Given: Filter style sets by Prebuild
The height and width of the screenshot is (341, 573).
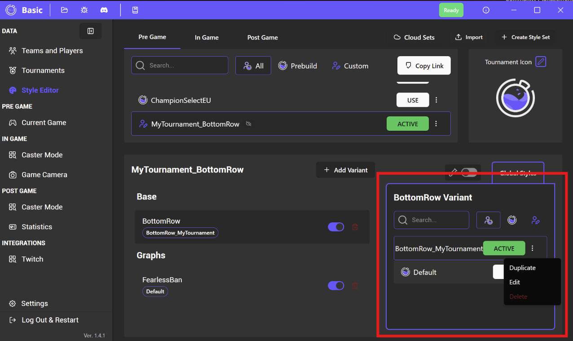Looking at the screenshot, I should point(298,66).
